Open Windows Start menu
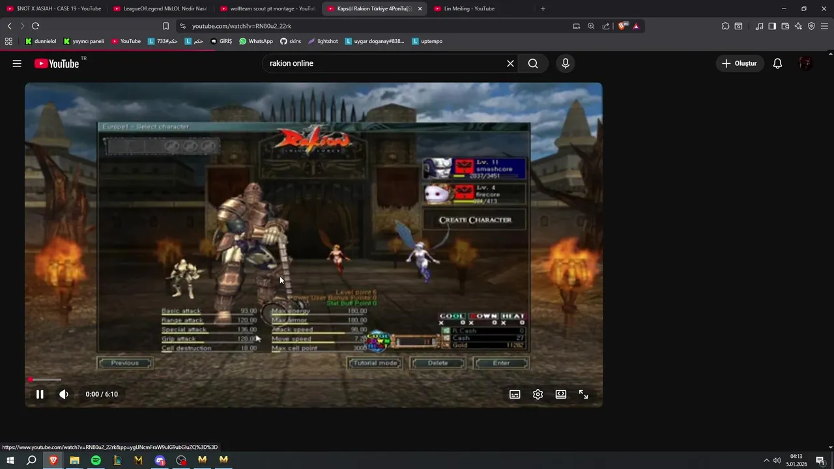The image size is (834, 469). click(10, 460)
